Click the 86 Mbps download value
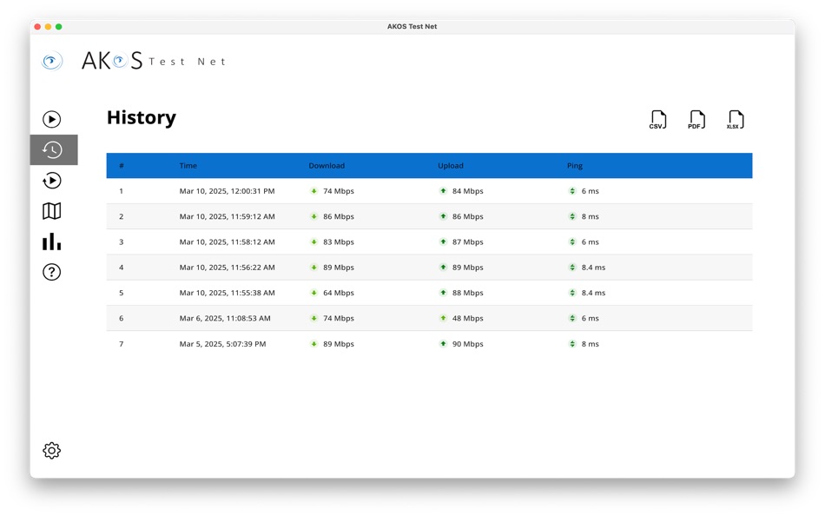825x516 pixels. pyautogui.click(x=339, y=216)
